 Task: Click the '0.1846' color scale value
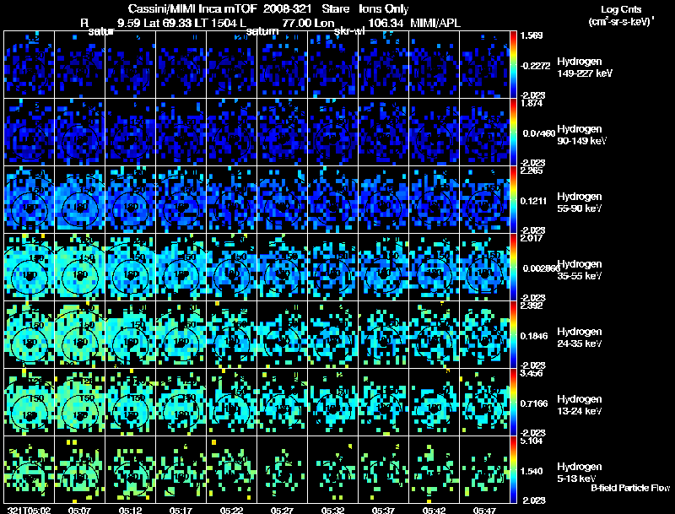coord(534,336)
